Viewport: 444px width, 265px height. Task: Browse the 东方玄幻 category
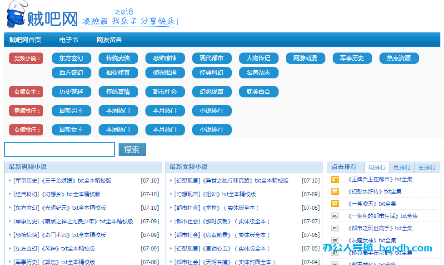coord(71,58)
